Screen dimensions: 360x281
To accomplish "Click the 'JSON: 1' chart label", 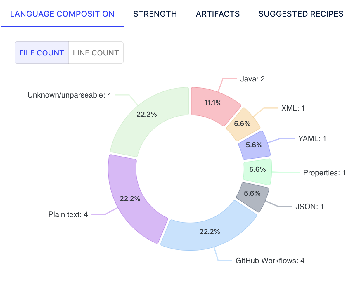I will (x=309, y=207).
